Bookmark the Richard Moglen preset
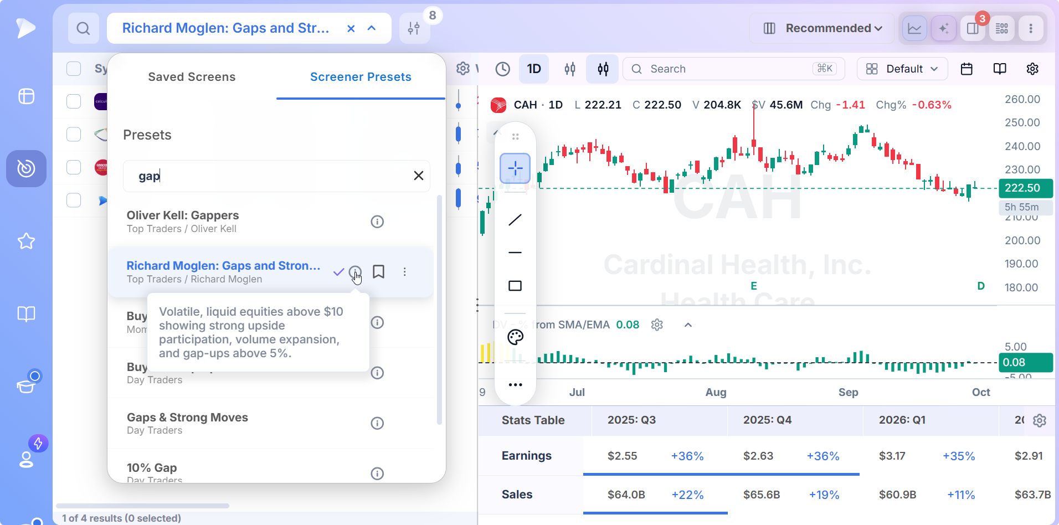This screenshot has height=525, width=1059. point(379,272)
